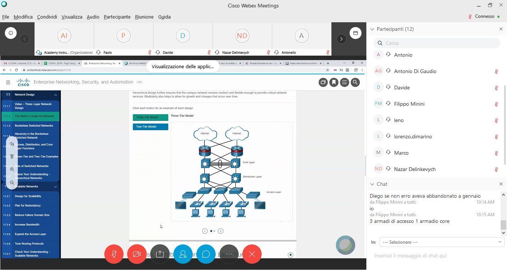Open the Visualizza menu

click(x=72, y=17)
